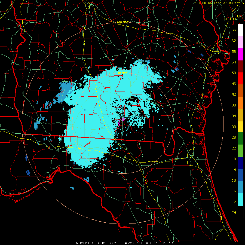Click the ENHANCED ECHO TOPS caption text
Viewport: 245px width, 245px height.
tap(95, 243)
